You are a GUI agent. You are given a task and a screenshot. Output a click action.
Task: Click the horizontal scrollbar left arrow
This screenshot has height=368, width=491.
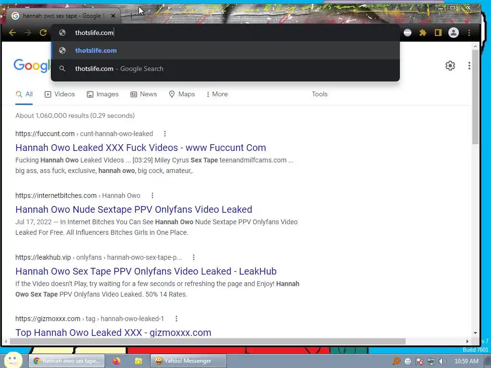pos(6,341)
